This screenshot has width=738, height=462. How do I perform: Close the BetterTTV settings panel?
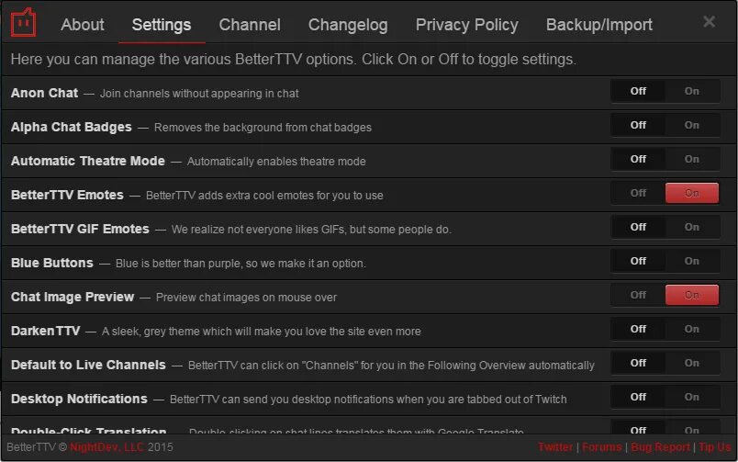pos(709,22)
